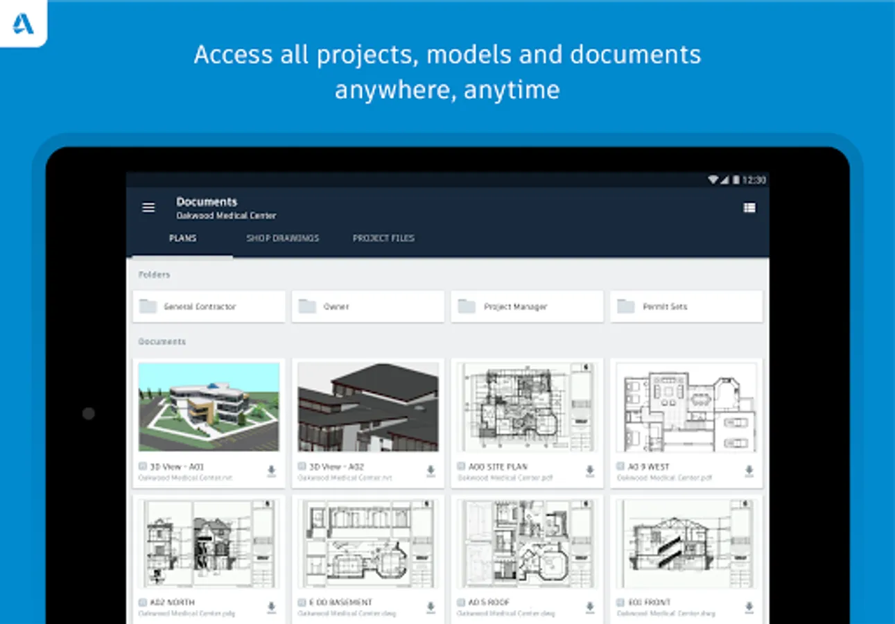
Task: Select the 3D View - A01 checkbox
Action: [x=143, y=467]
